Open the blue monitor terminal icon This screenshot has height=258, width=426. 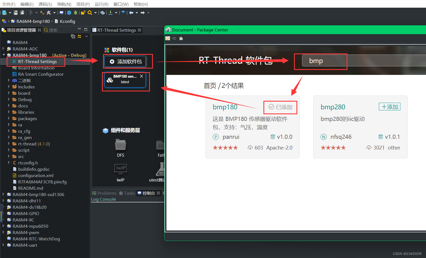click(x=61, y=13)
